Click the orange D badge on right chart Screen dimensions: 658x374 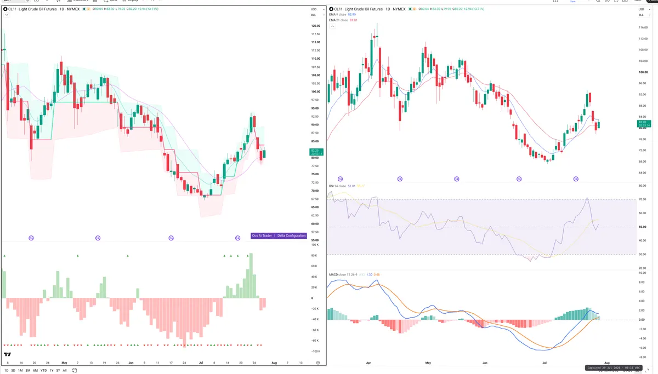pyautogui.click(x=413, y=9)
